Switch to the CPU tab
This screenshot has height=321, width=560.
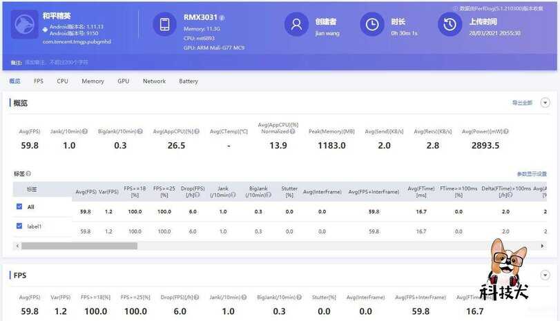tap(63, 81)
